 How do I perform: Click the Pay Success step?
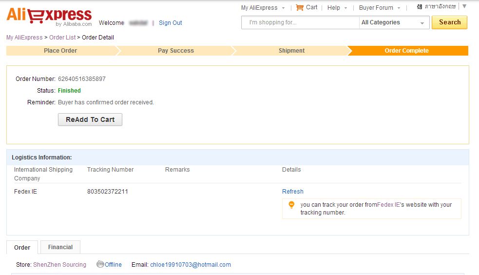175,51
